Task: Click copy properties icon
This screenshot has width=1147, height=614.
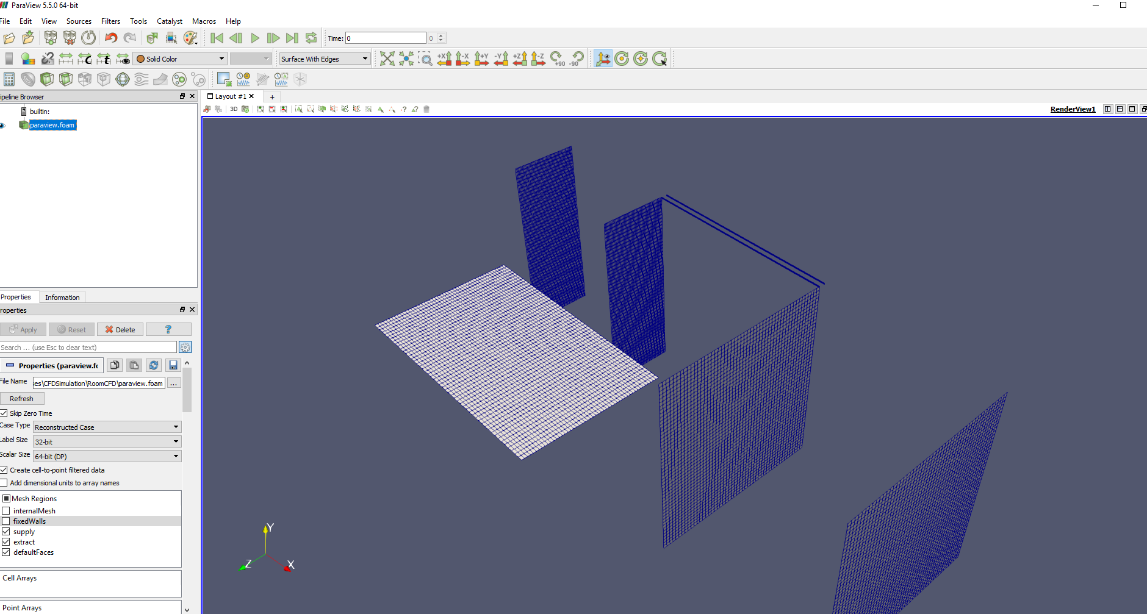Action: click(115, 365)
